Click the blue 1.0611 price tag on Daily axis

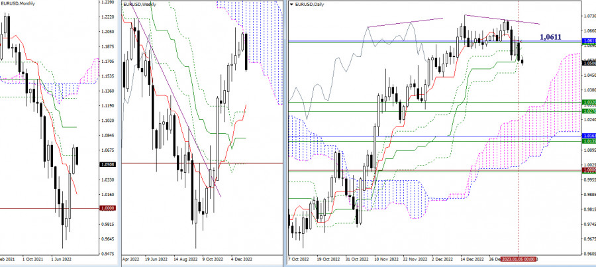(x=589, y=40)
